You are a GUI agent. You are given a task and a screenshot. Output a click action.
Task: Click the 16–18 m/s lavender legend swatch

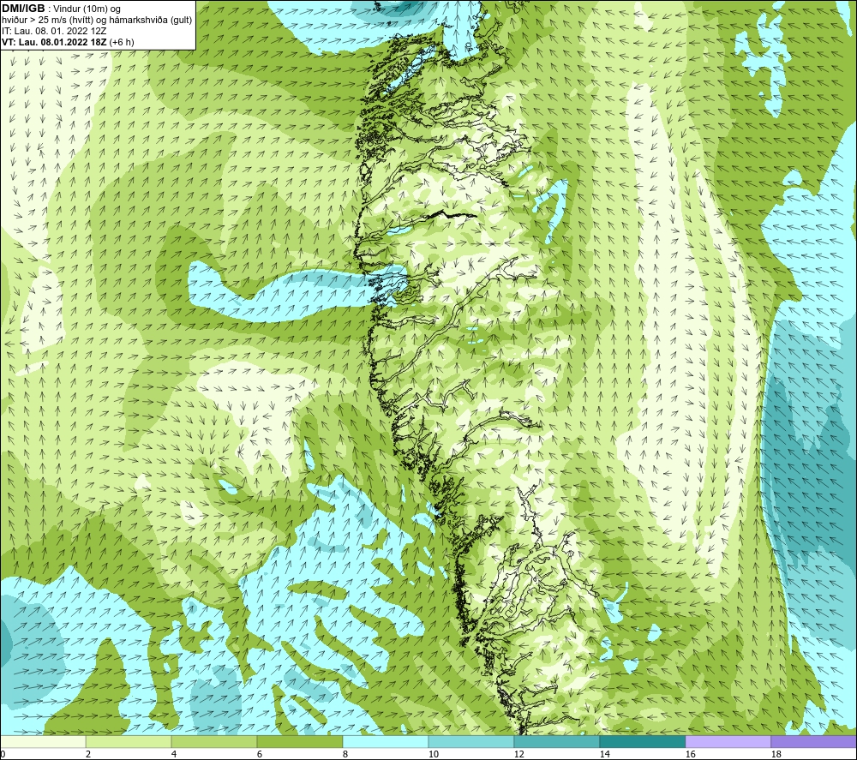coord(728,741)
